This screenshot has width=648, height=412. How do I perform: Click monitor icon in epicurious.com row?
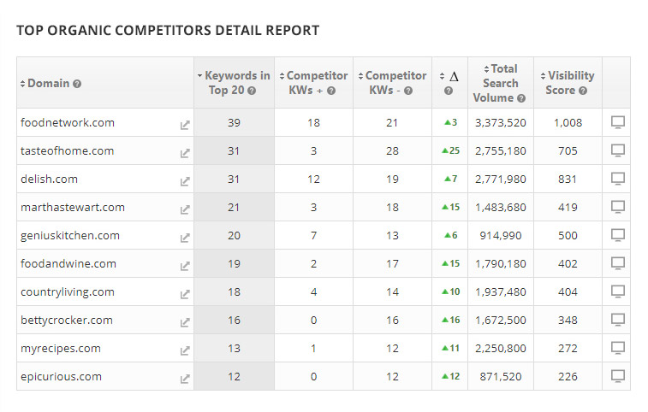pos(617,376)
